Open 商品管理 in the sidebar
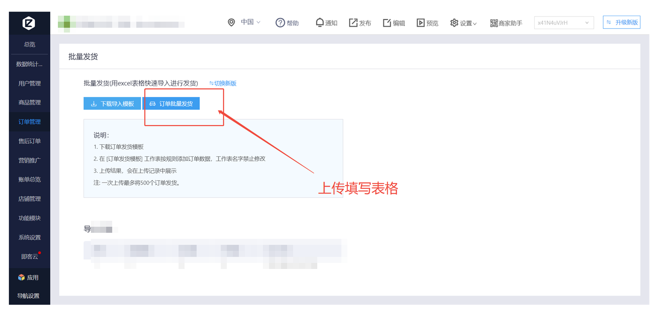 (29, 103)
